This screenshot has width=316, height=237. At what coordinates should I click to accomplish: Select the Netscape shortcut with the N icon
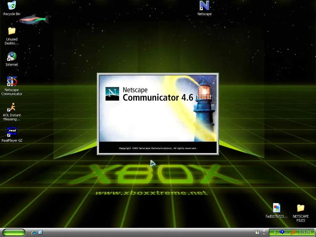click(204, 8)
